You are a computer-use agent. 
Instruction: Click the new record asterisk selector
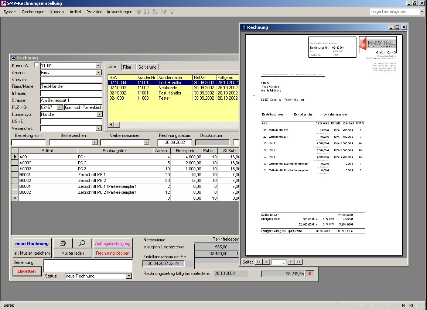pos(15,198)
